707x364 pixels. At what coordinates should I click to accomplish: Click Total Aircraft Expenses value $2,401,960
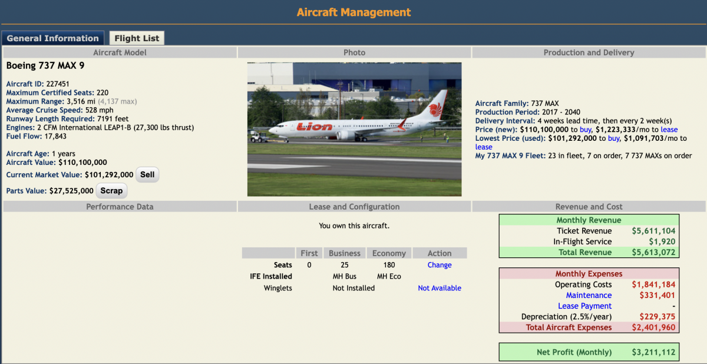click(653, 327)
